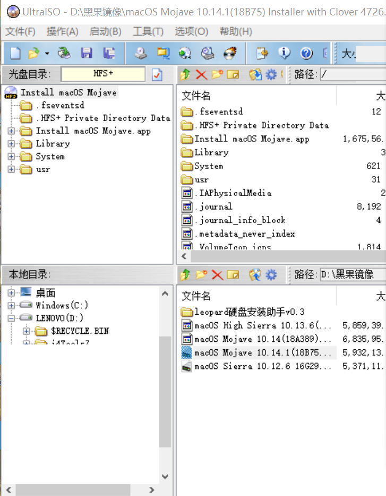Image resolution: width=386 pixels, height=496 pixels.
Task: Click the image path field showing /
Action: [353, 74]
